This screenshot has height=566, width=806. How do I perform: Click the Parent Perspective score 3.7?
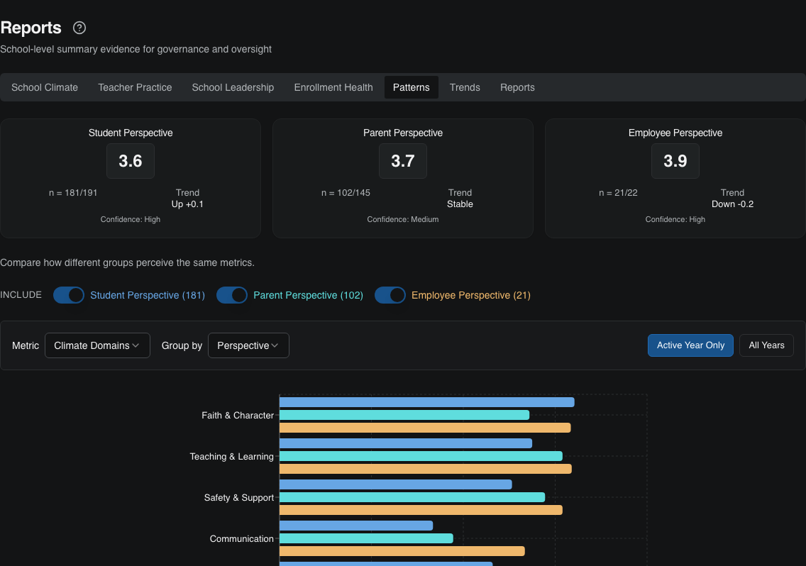click(403, 161)
